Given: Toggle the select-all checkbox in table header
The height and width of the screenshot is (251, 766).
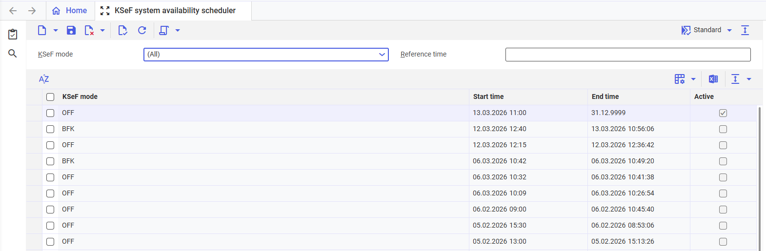Looking at the screenshot, I should tap(50, 97).
